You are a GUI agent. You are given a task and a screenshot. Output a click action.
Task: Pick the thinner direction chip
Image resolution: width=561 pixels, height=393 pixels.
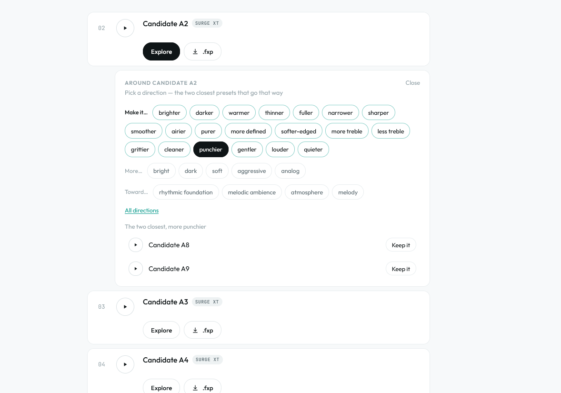click(274, 113)
